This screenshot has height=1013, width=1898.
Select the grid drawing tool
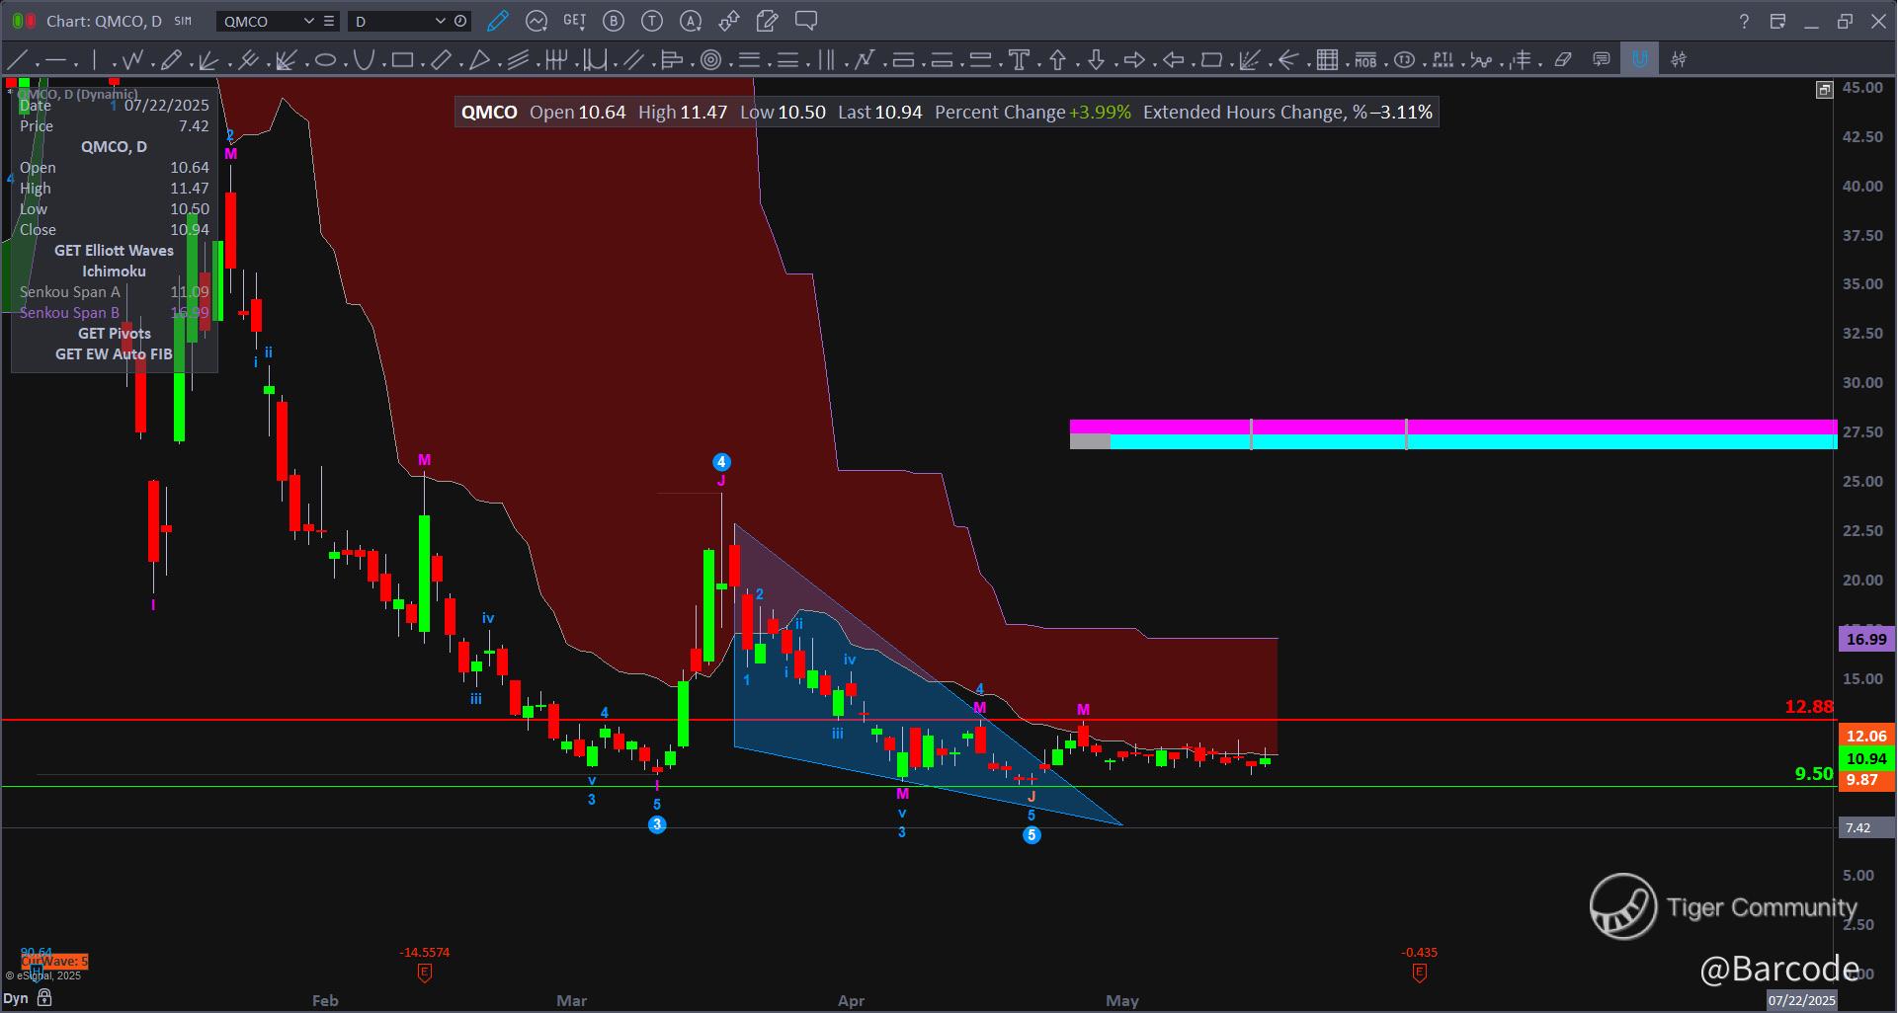(x=1327, y=60)
